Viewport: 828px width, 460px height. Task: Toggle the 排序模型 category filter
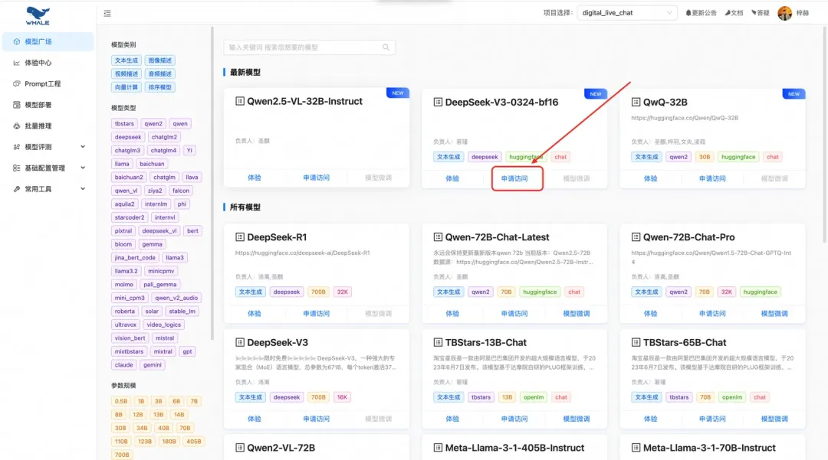coord(160,87)
